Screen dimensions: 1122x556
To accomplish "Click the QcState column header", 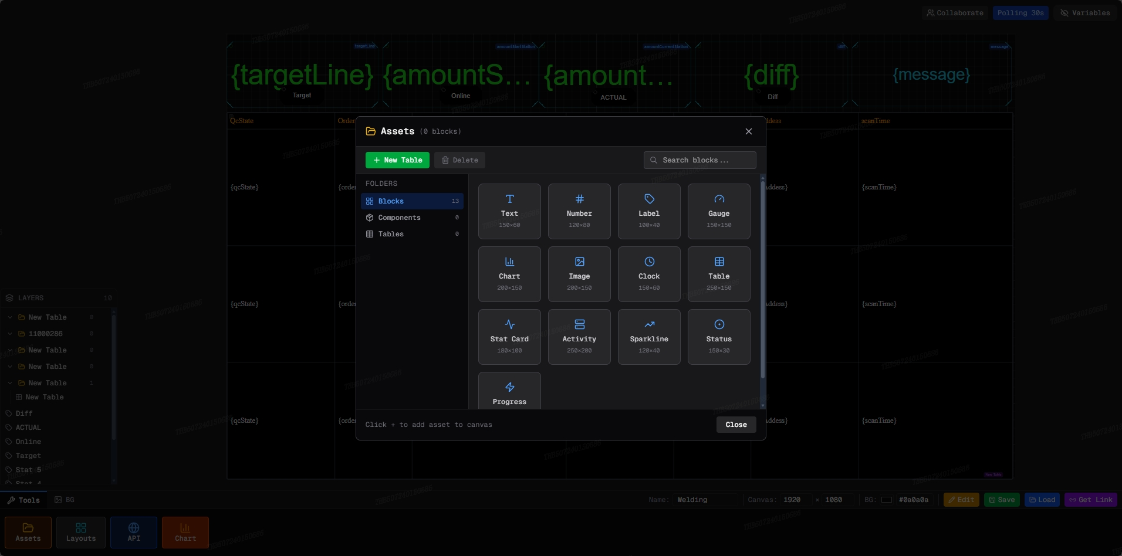I will (242, 121).
